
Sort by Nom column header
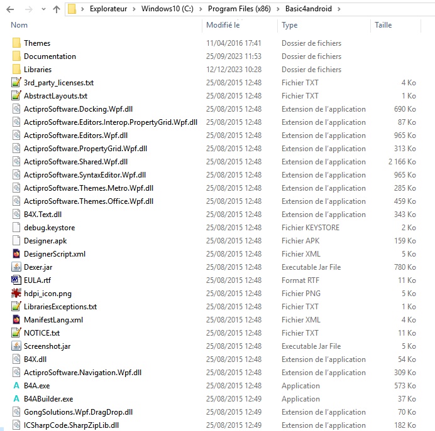click(x=19, y=25)
